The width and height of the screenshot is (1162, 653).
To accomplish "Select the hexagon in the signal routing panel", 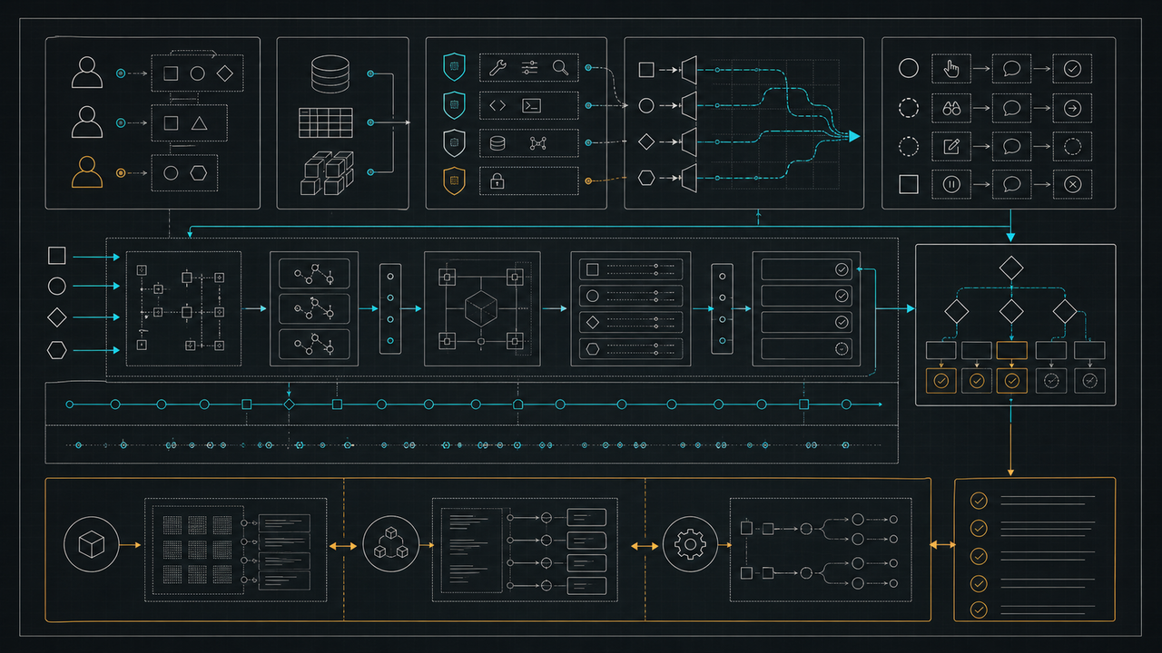I will (x=646, y=177).
